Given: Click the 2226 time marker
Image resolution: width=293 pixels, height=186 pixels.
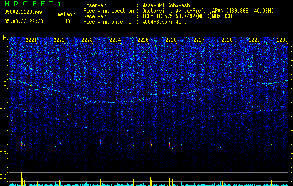Looking at the screenshot, I should [171, 40].
